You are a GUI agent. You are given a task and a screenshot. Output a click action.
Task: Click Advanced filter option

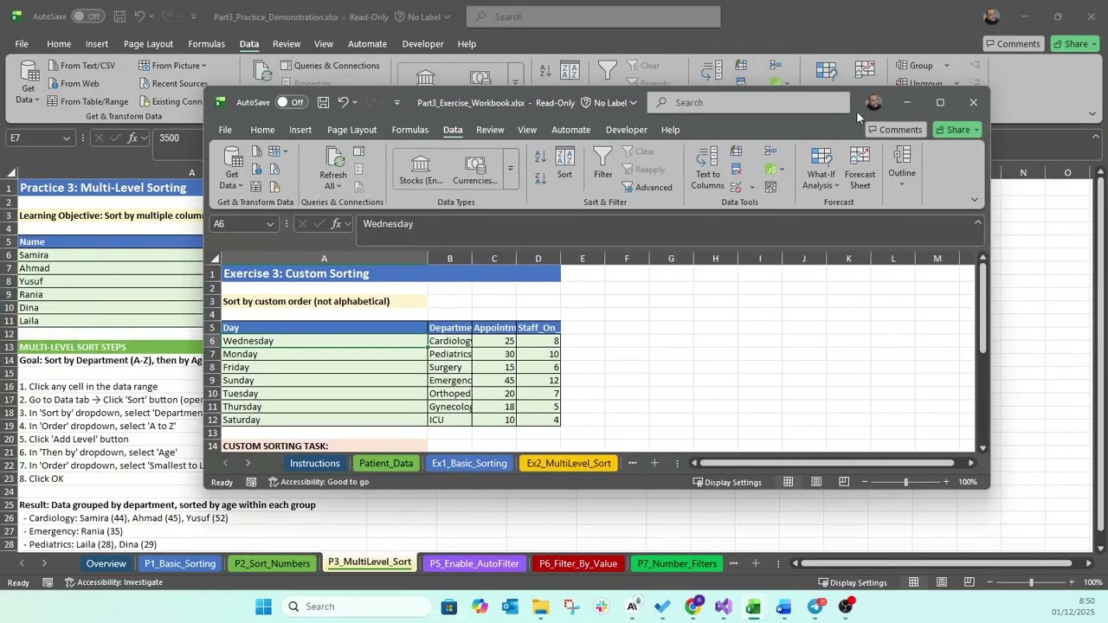point(647,188)
